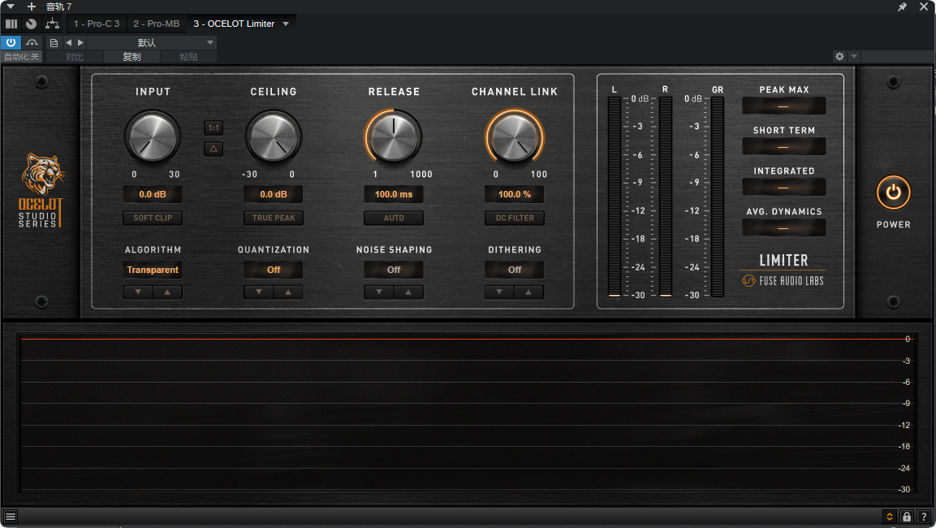Screen dimensions: 936x528
Task: Open the hamburger menu at bottom left
Action: (x=11, y=517)
